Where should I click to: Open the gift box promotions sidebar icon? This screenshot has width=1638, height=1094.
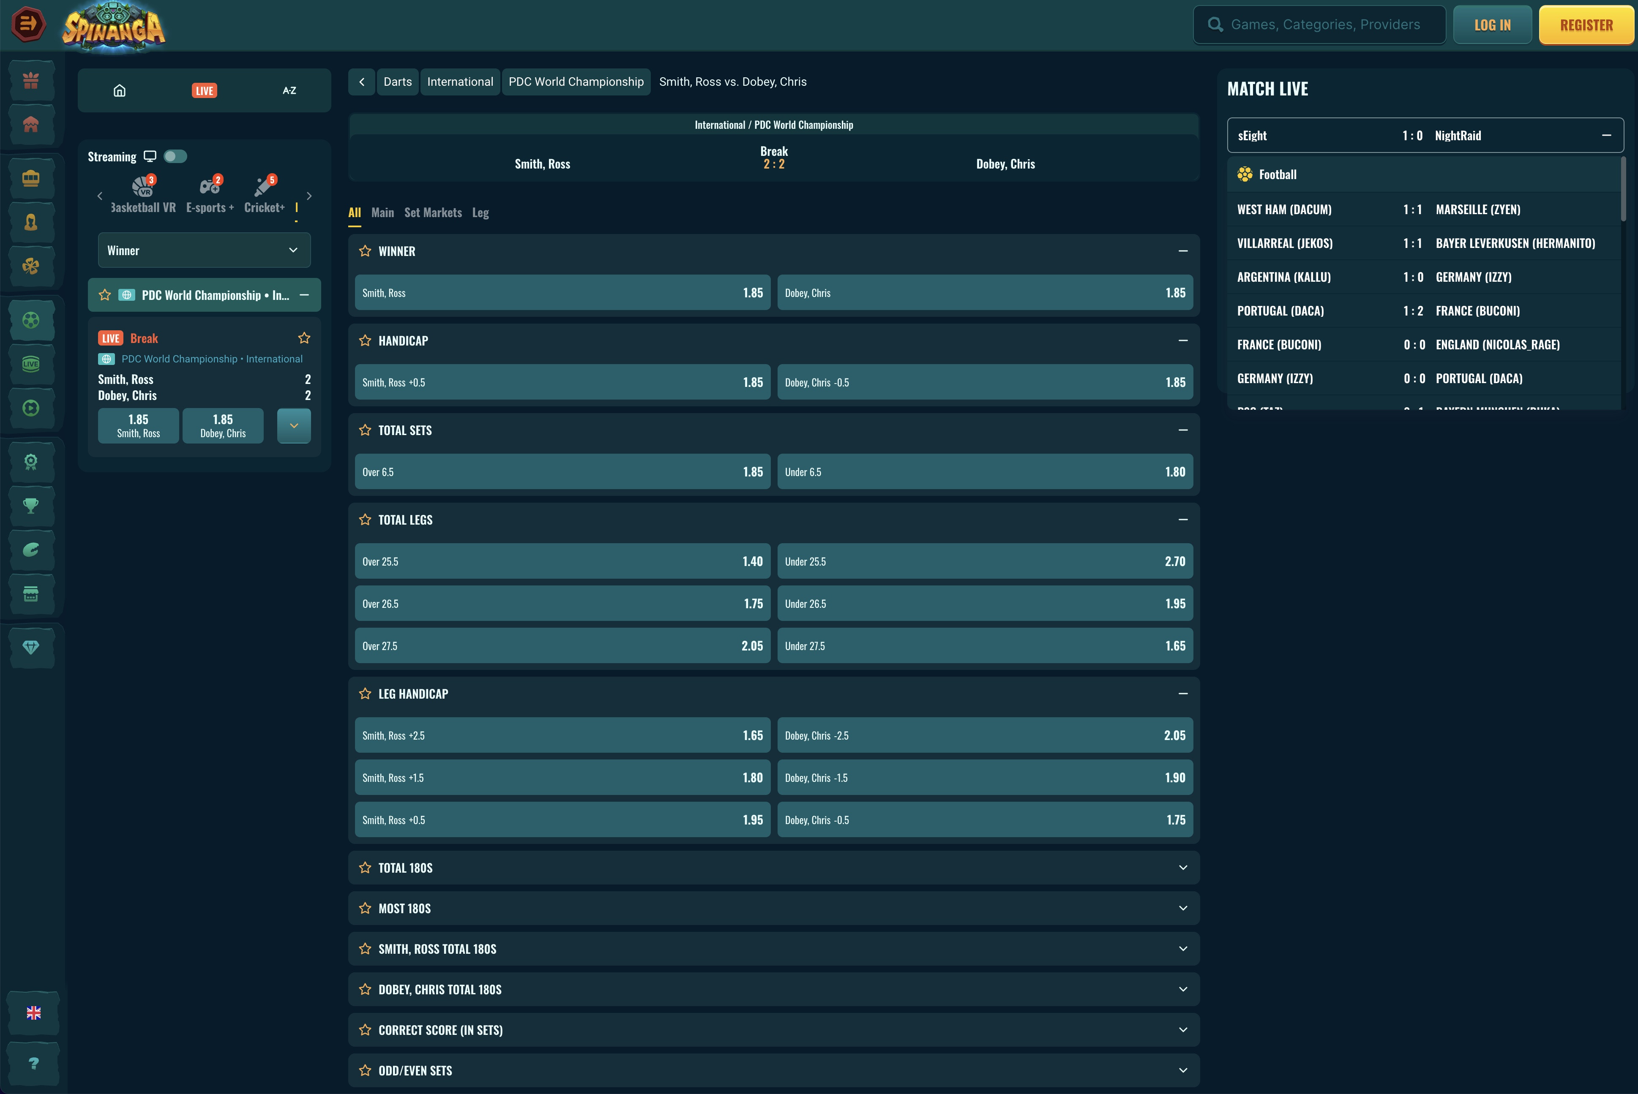point(31,81)
